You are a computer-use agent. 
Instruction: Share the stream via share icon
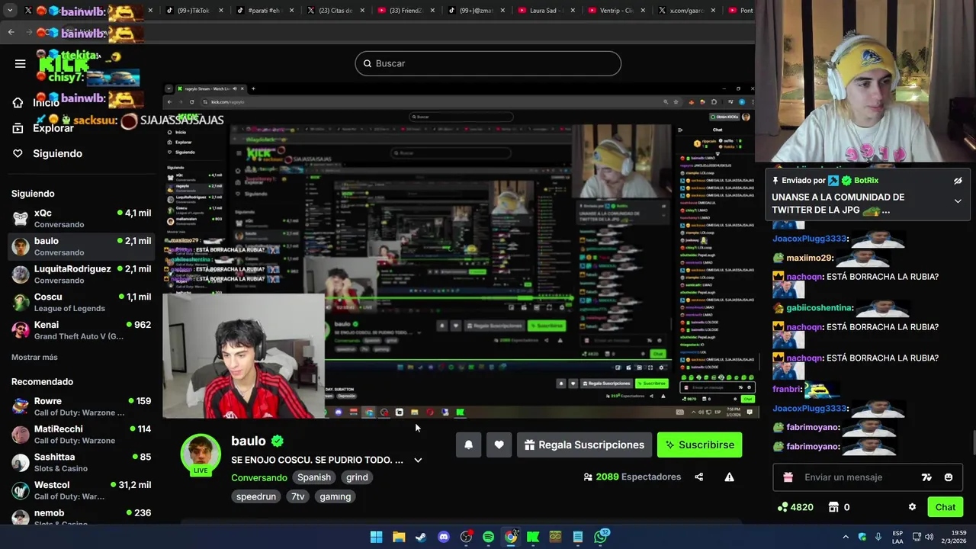[699, 477]
